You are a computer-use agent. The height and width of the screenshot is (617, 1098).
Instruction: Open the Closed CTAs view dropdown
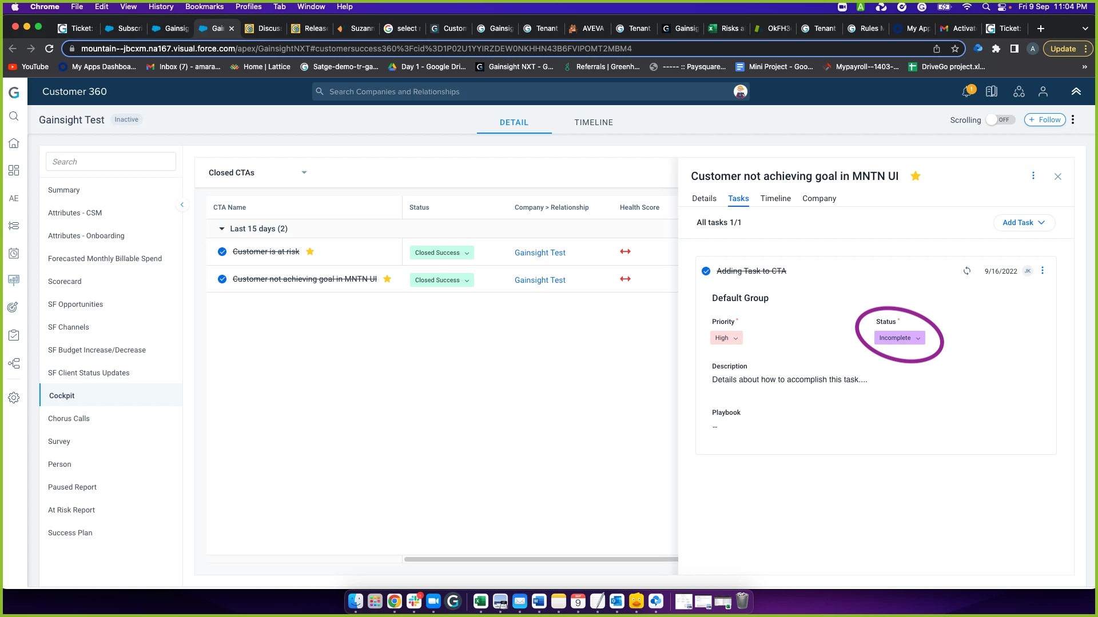tap(258, 173)
